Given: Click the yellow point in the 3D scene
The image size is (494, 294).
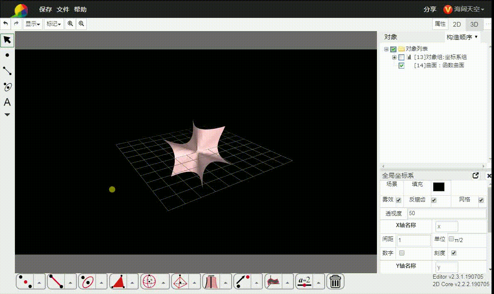Looking at the screenshot, I should (112, 189).
